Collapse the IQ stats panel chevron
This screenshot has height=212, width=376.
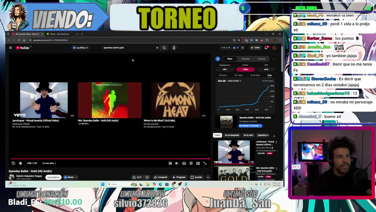pyautogui.click(x=273, y=59)
